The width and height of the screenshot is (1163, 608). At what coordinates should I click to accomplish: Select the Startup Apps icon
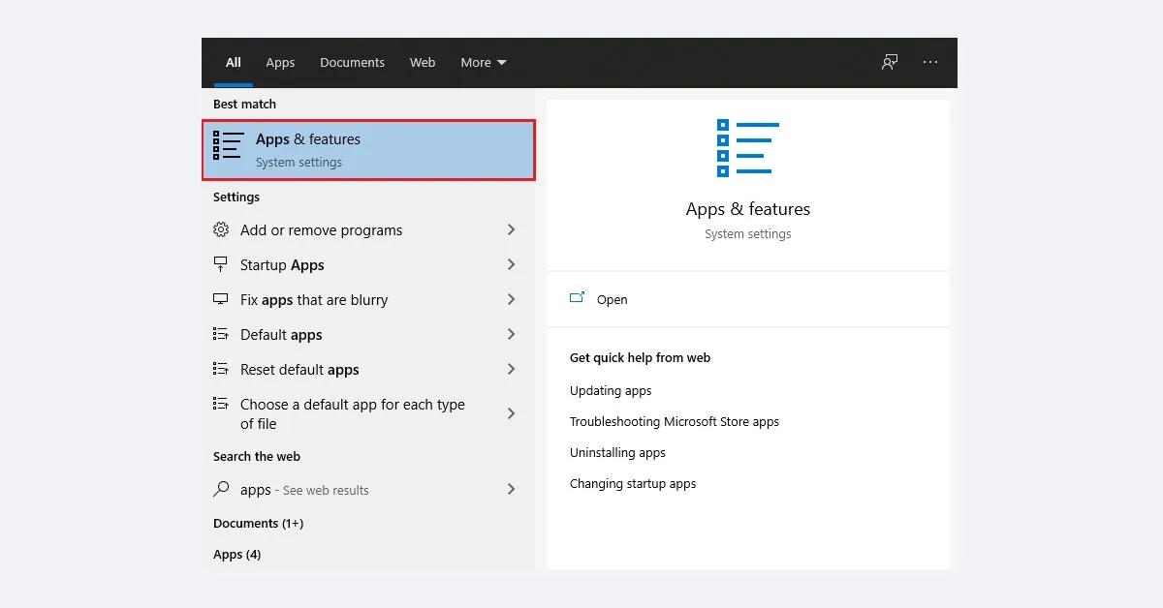pos(222,264)
